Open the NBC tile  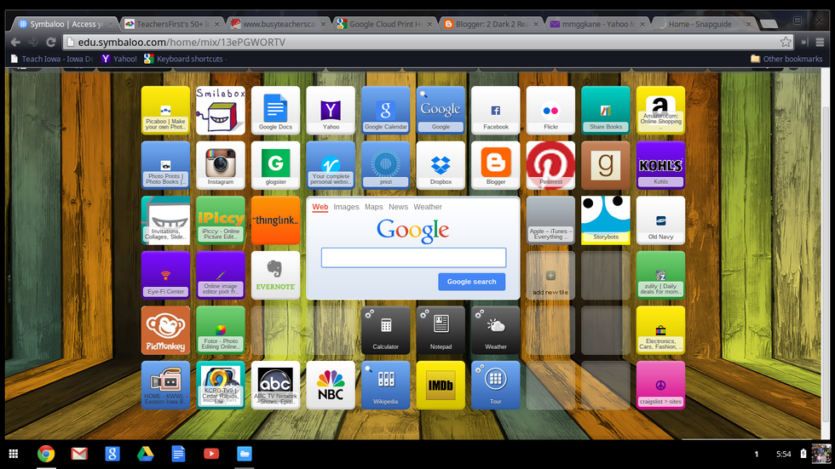click(331, 385)
